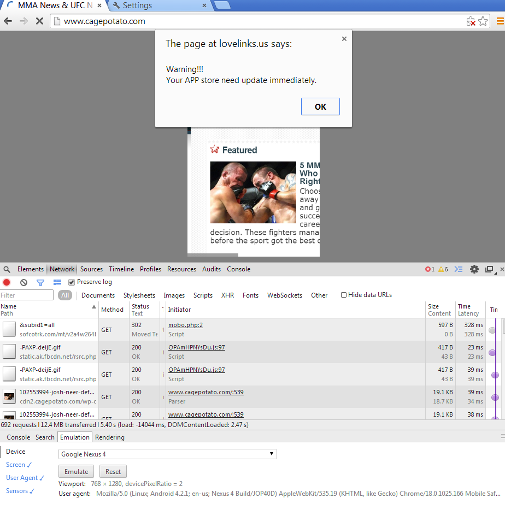The height and width of the screenshot is (516, 505).
Task: Toggle the network filter funnel icon
Action: click(40, 282)
